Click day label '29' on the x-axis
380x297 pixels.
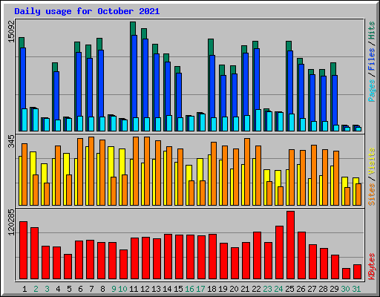point(334,289)
